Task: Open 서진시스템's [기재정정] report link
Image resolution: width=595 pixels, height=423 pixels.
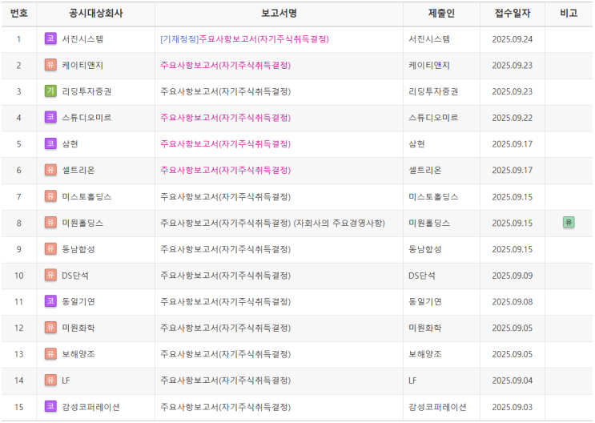Action: (x=244, y=39)
